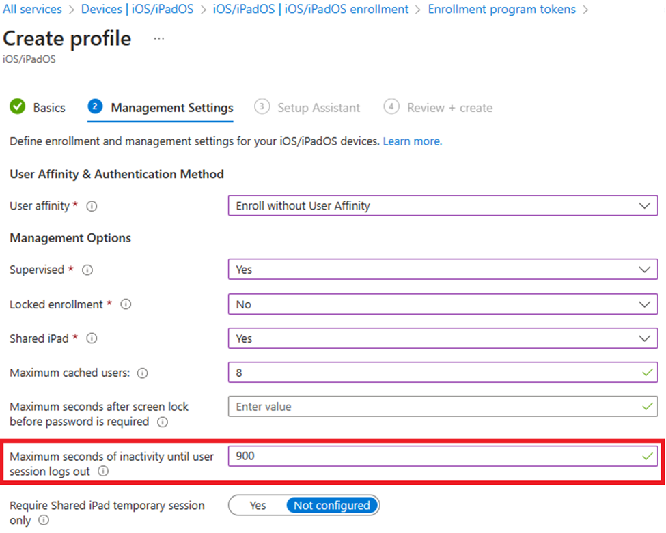Open the User affinity dropdown

[443, 205]
